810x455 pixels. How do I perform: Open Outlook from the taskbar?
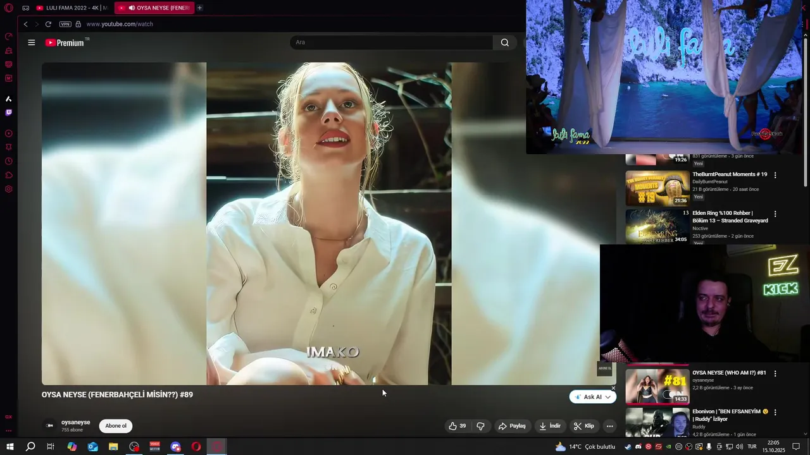click(x=93, y=447)
